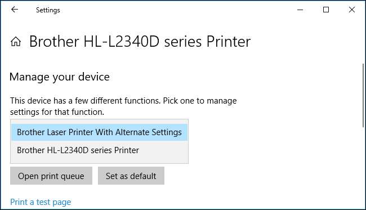Open print queue

51,176
